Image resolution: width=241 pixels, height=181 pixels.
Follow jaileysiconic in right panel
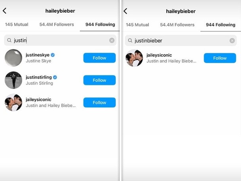pyautogui.click(x=220, y=58)
